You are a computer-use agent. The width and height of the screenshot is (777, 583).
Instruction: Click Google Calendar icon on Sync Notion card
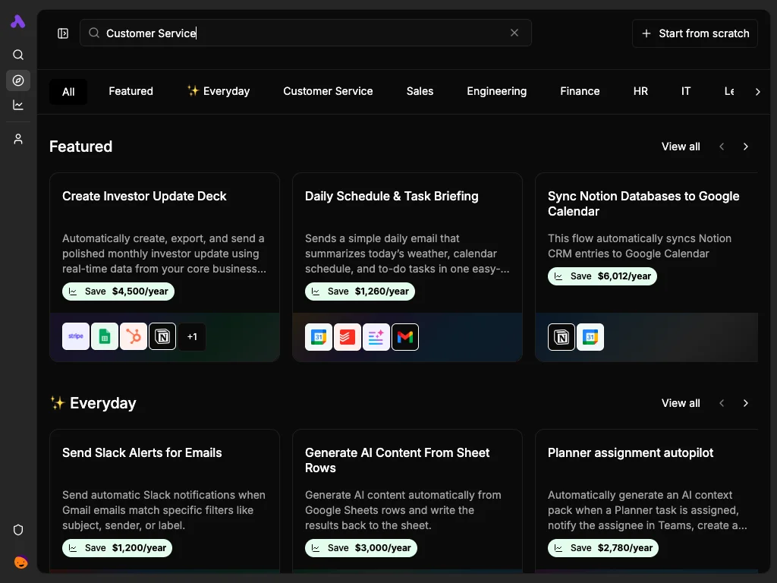click(590, 337)
